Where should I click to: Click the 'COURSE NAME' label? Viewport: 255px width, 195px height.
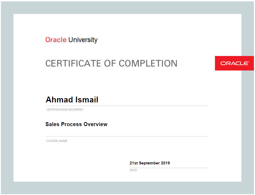(x=57, y=141)
